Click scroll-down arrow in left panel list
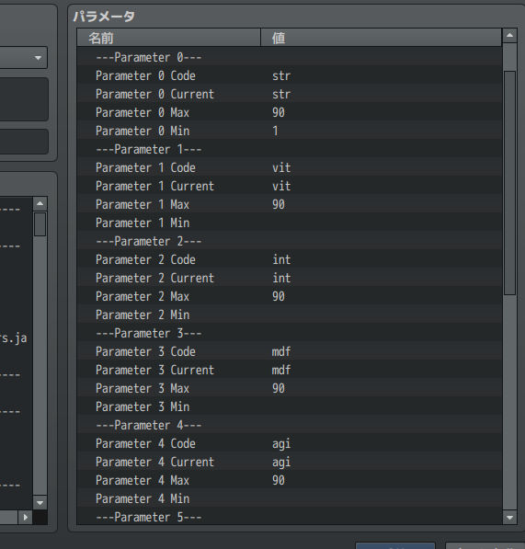The width and height of the screenshot is (525, 549). pyautogui.click(x=40, y=503)
